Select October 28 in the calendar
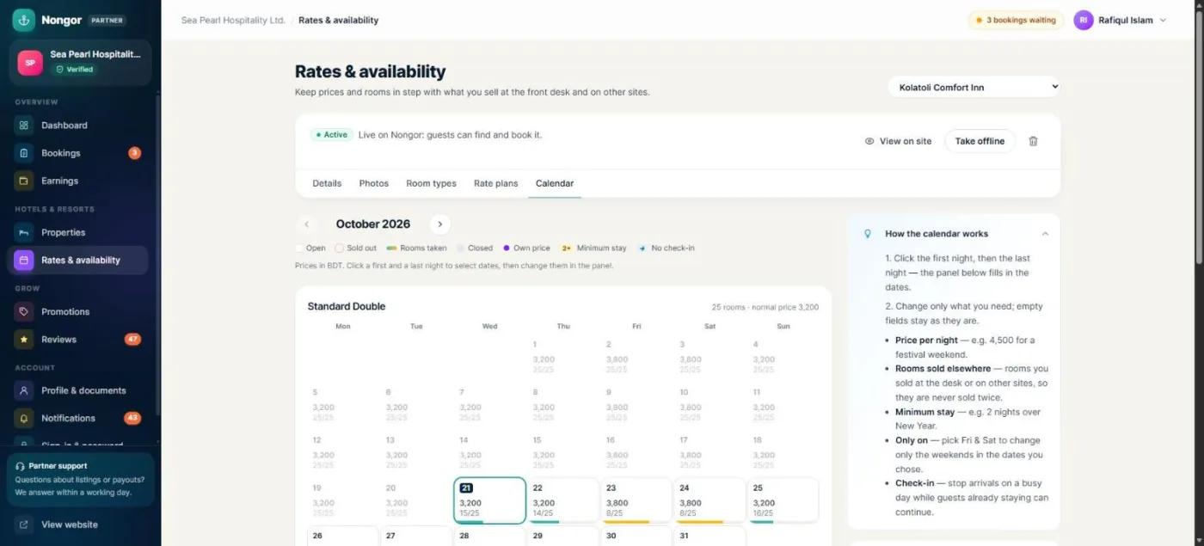The height and width of the screenshot is (546, 1204). pos(489,536)
